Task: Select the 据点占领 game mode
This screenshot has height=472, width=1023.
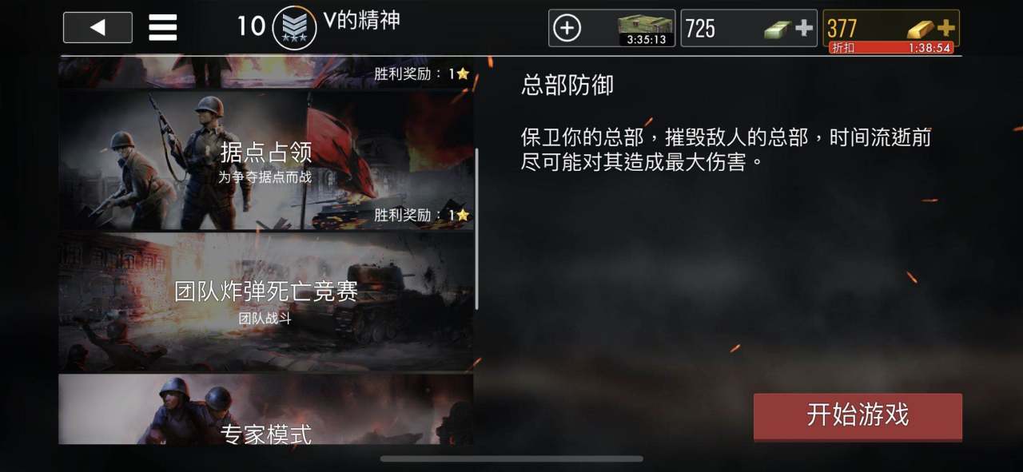Action: pyautogui.click(x=265, y=161)
